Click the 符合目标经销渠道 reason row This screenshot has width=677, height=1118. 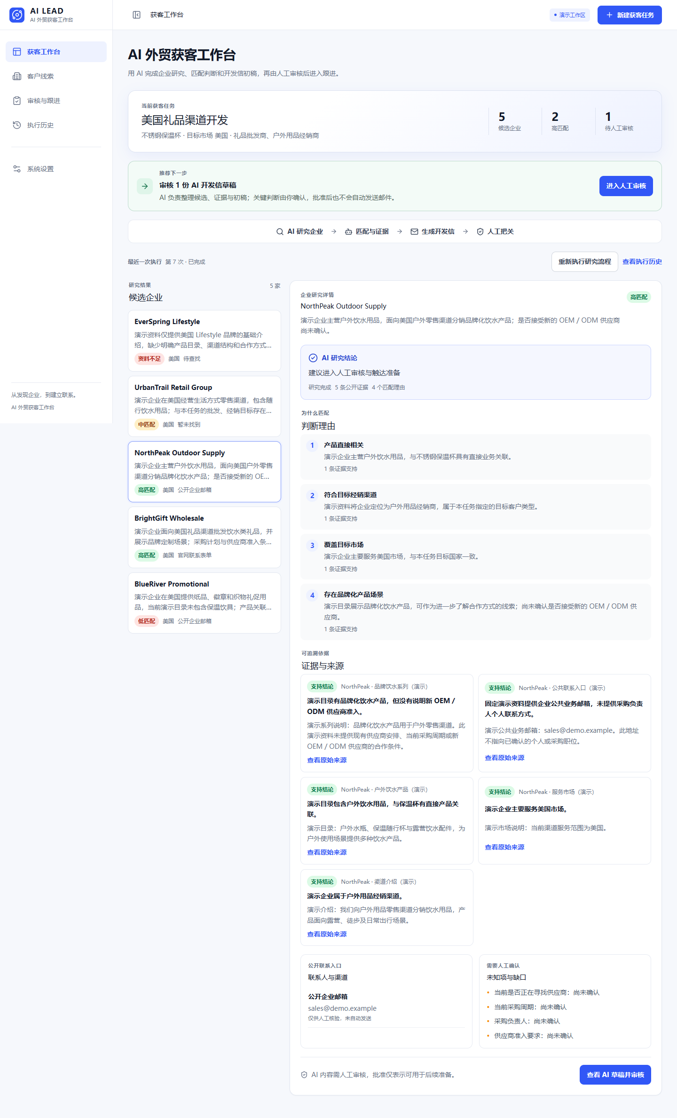tap(476, 507)
